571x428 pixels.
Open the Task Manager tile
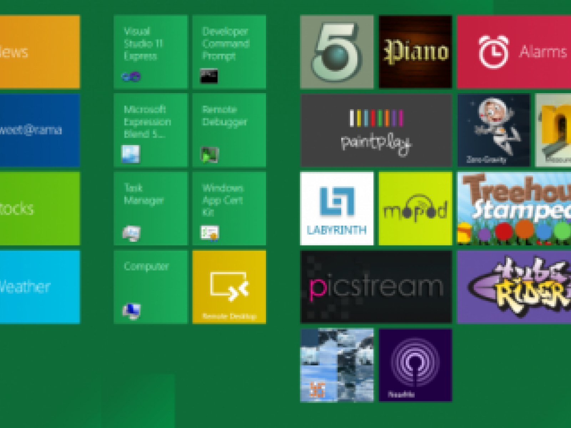pyautogui.click(x=151, y=209)
